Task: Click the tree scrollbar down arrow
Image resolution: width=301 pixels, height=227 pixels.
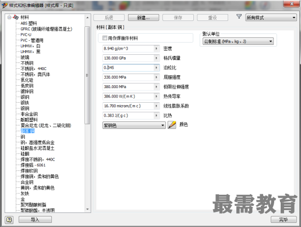Action: (x=87, y=209)
